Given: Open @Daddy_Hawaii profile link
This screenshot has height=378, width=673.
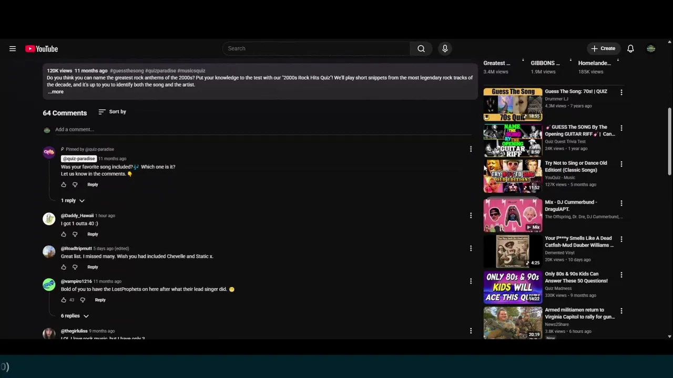Looking at the screenshot, I should [x=77, y=216].
